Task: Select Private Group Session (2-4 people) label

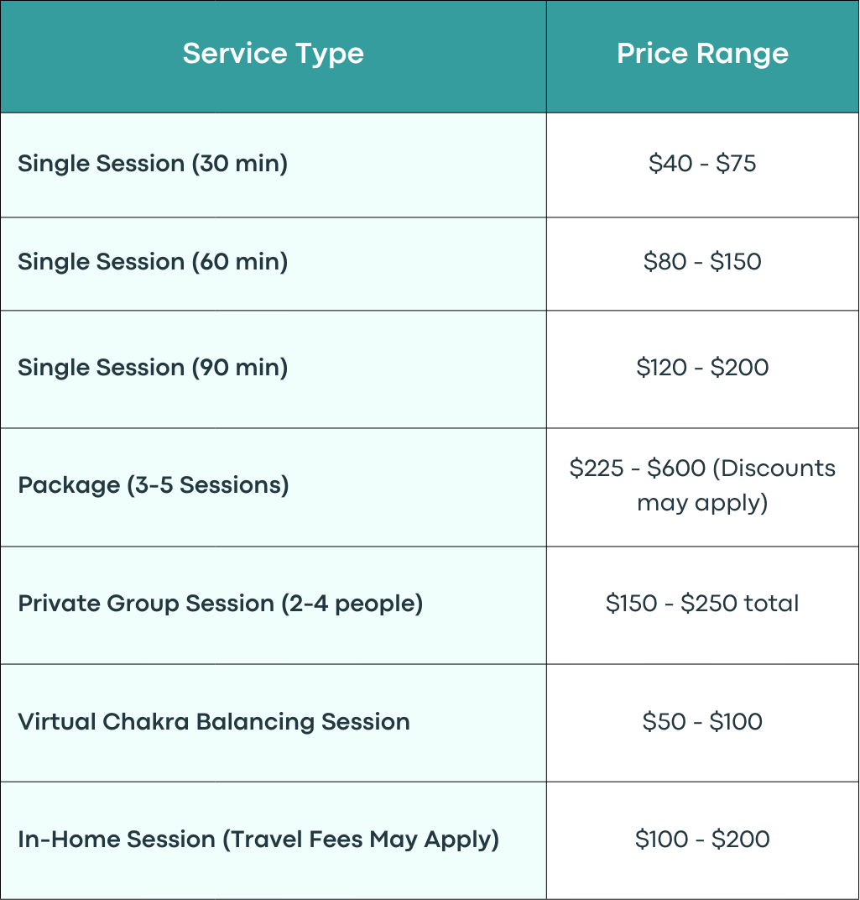Action: tap(221, 604)
